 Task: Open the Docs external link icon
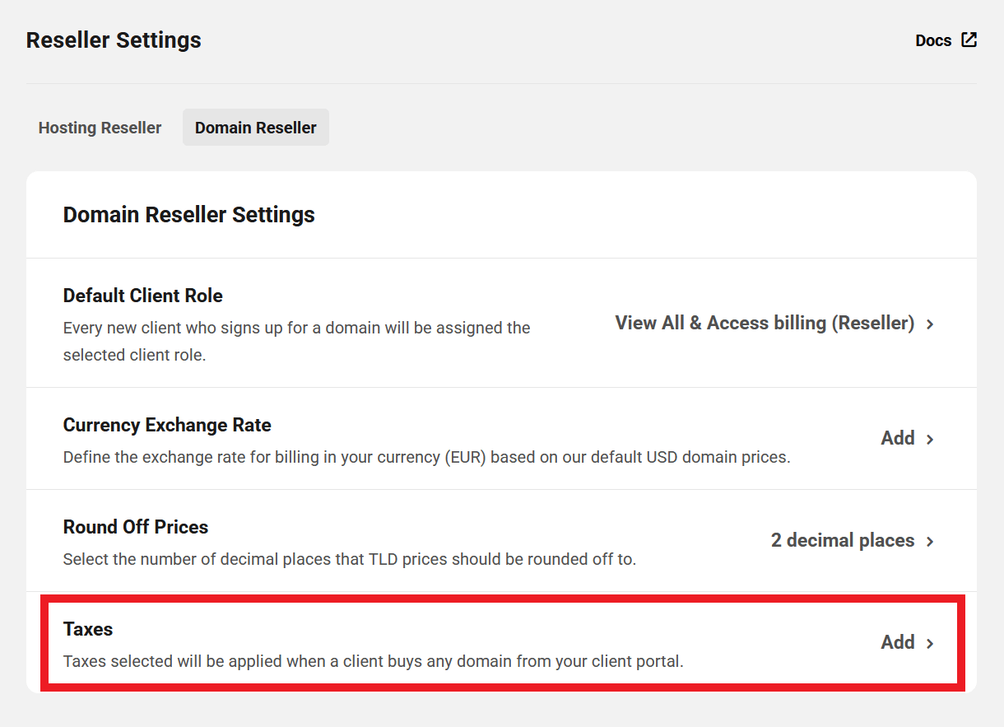969,40
